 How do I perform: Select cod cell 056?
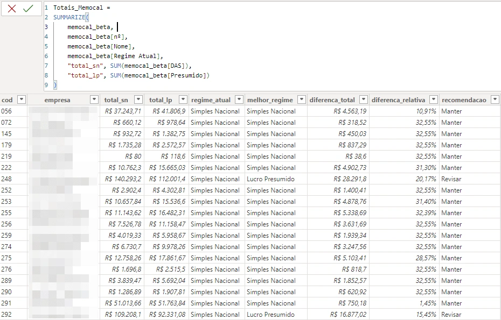pos(6,111)
